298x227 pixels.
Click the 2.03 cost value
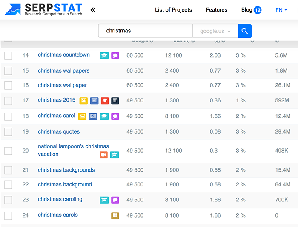[x=215, y=55]
